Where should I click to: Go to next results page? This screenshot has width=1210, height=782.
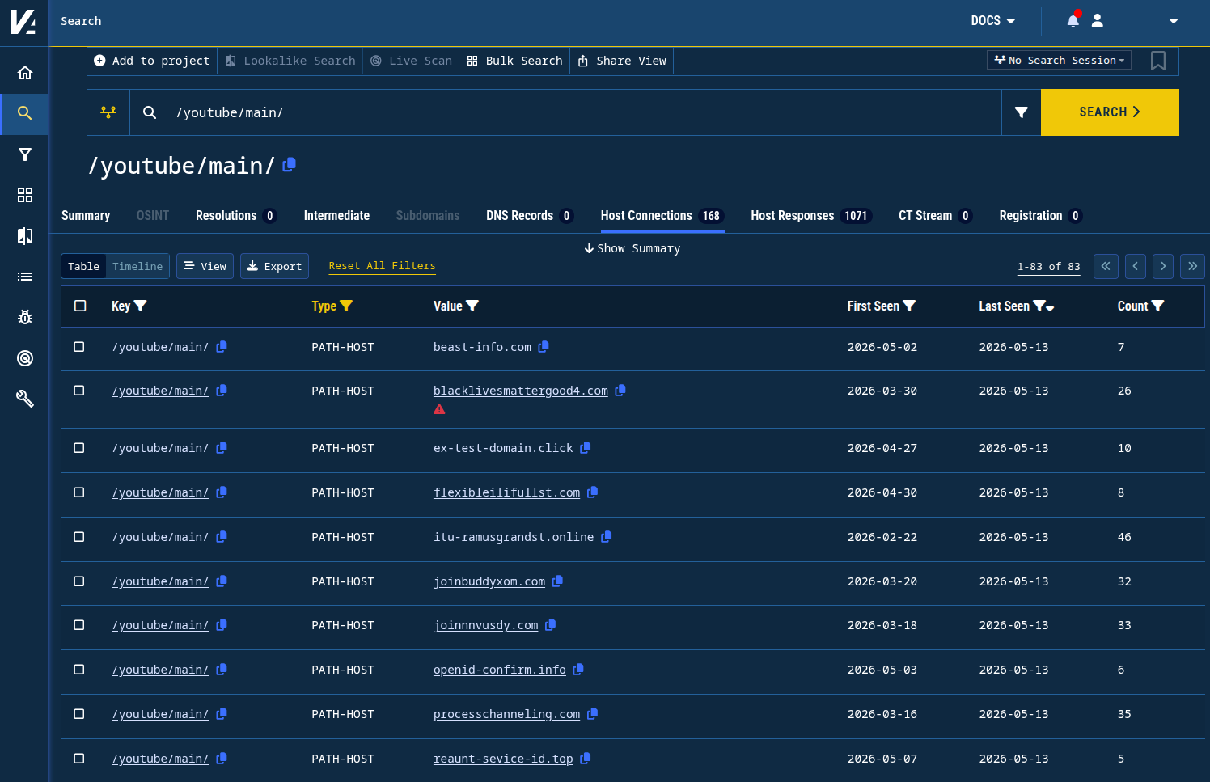point(1163,266)
